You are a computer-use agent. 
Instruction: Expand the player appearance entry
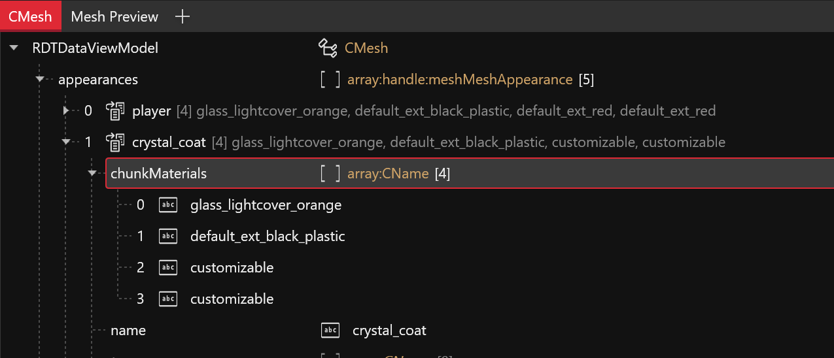(66, 111)
